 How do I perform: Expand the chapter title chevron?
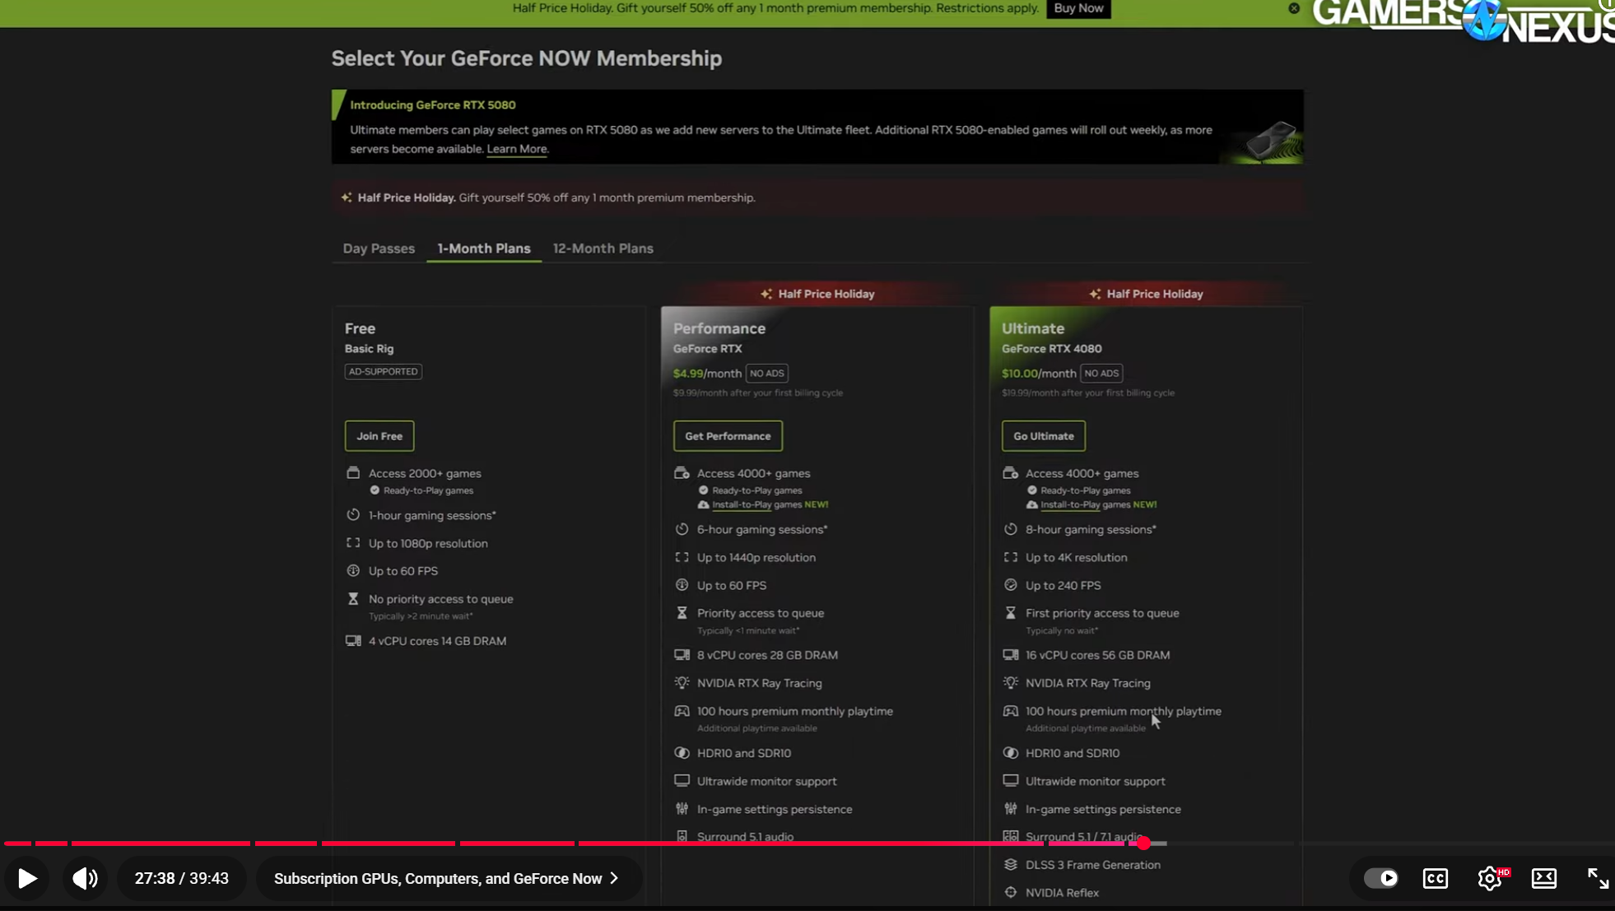click(614, 878)
